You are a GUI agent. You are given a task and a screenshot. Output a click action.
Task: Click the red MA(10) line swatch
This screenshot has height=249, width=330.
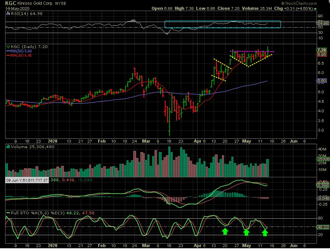click(x=8, y=56)
